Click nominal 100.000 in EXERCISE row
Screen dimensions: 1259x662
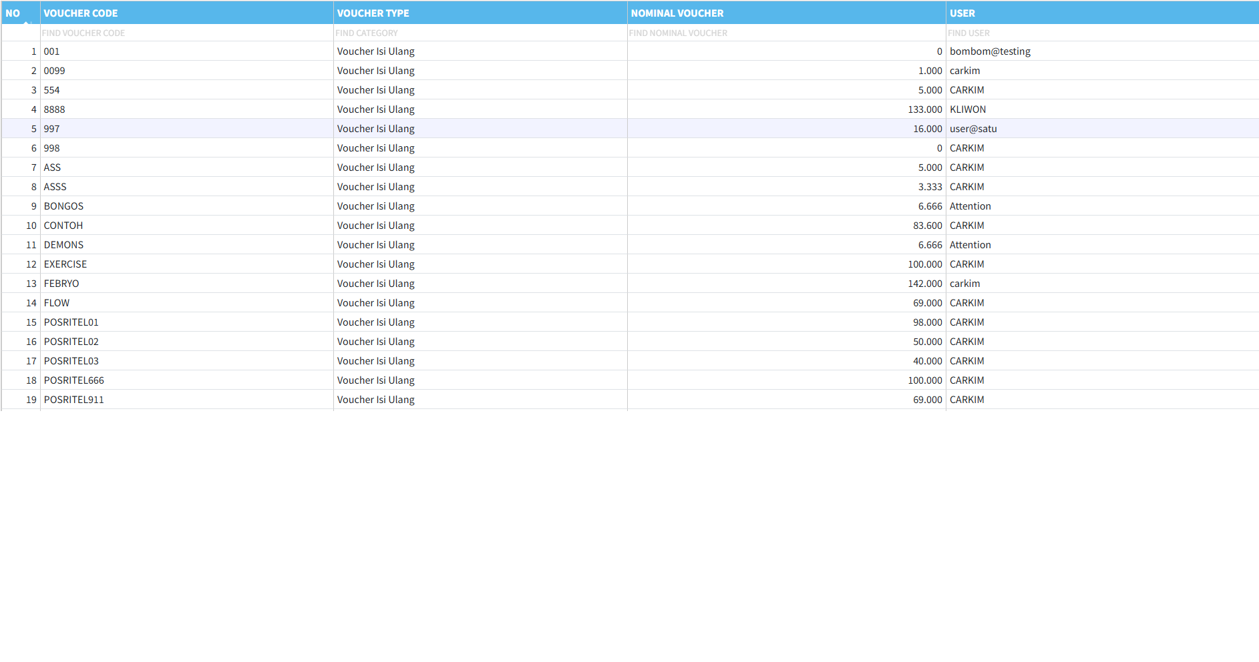[x=925, y=264]
